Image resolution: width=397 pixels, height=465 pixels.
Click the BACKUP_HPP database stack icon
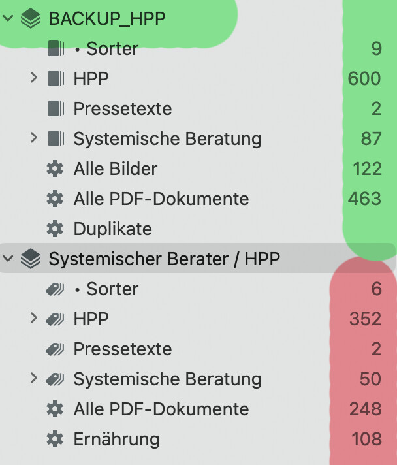[x=30, y=19]
